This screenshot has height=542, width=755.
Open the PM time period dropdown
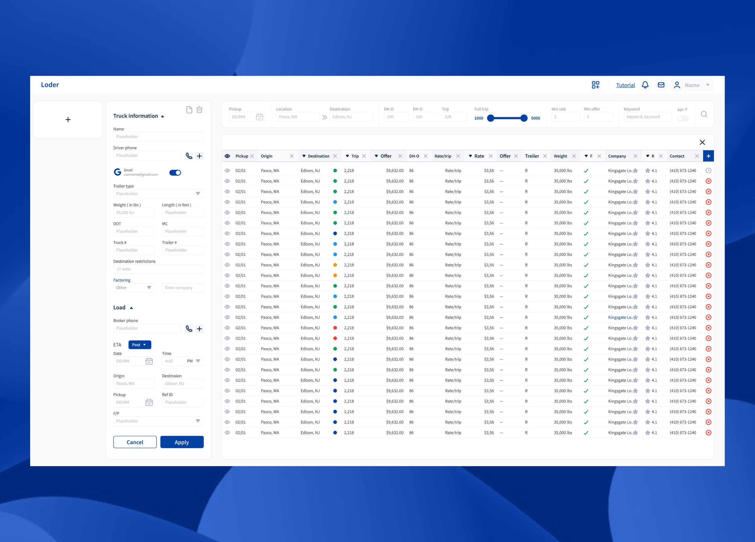click(194, 361)
